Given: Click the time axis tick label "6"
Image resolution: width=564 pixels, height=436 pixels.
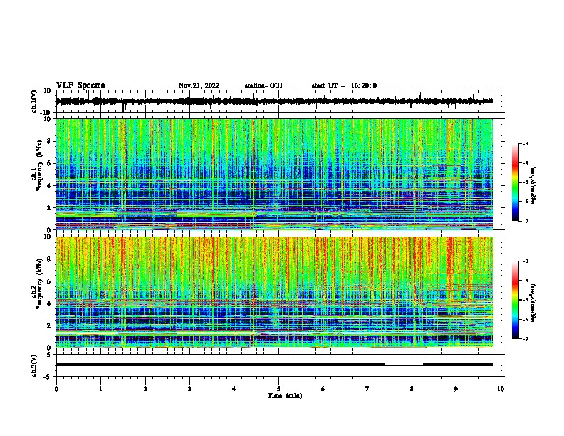Looking at the screenshot, I should point(323,389).
